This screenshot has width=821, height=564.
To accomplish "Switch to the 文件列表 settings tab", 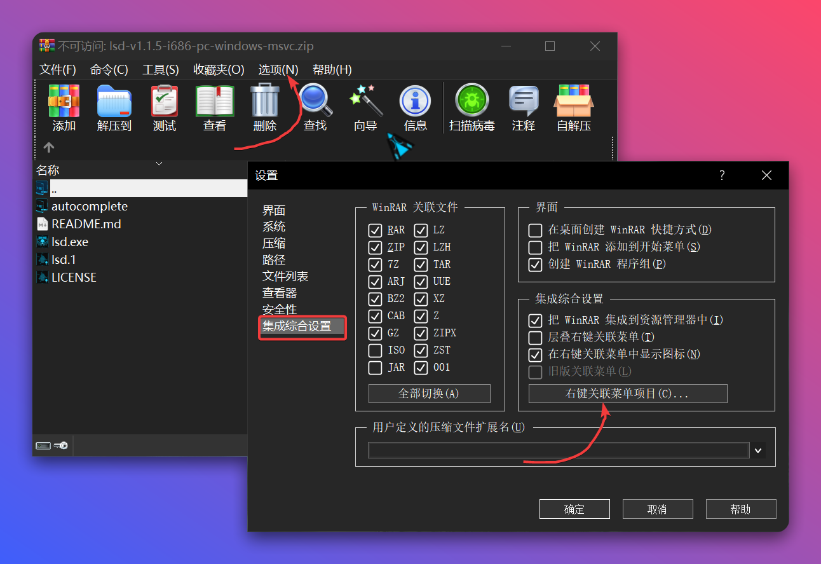I will (285, 277).
